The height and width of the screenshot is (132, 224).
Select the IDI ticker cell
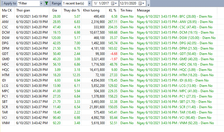4,80
